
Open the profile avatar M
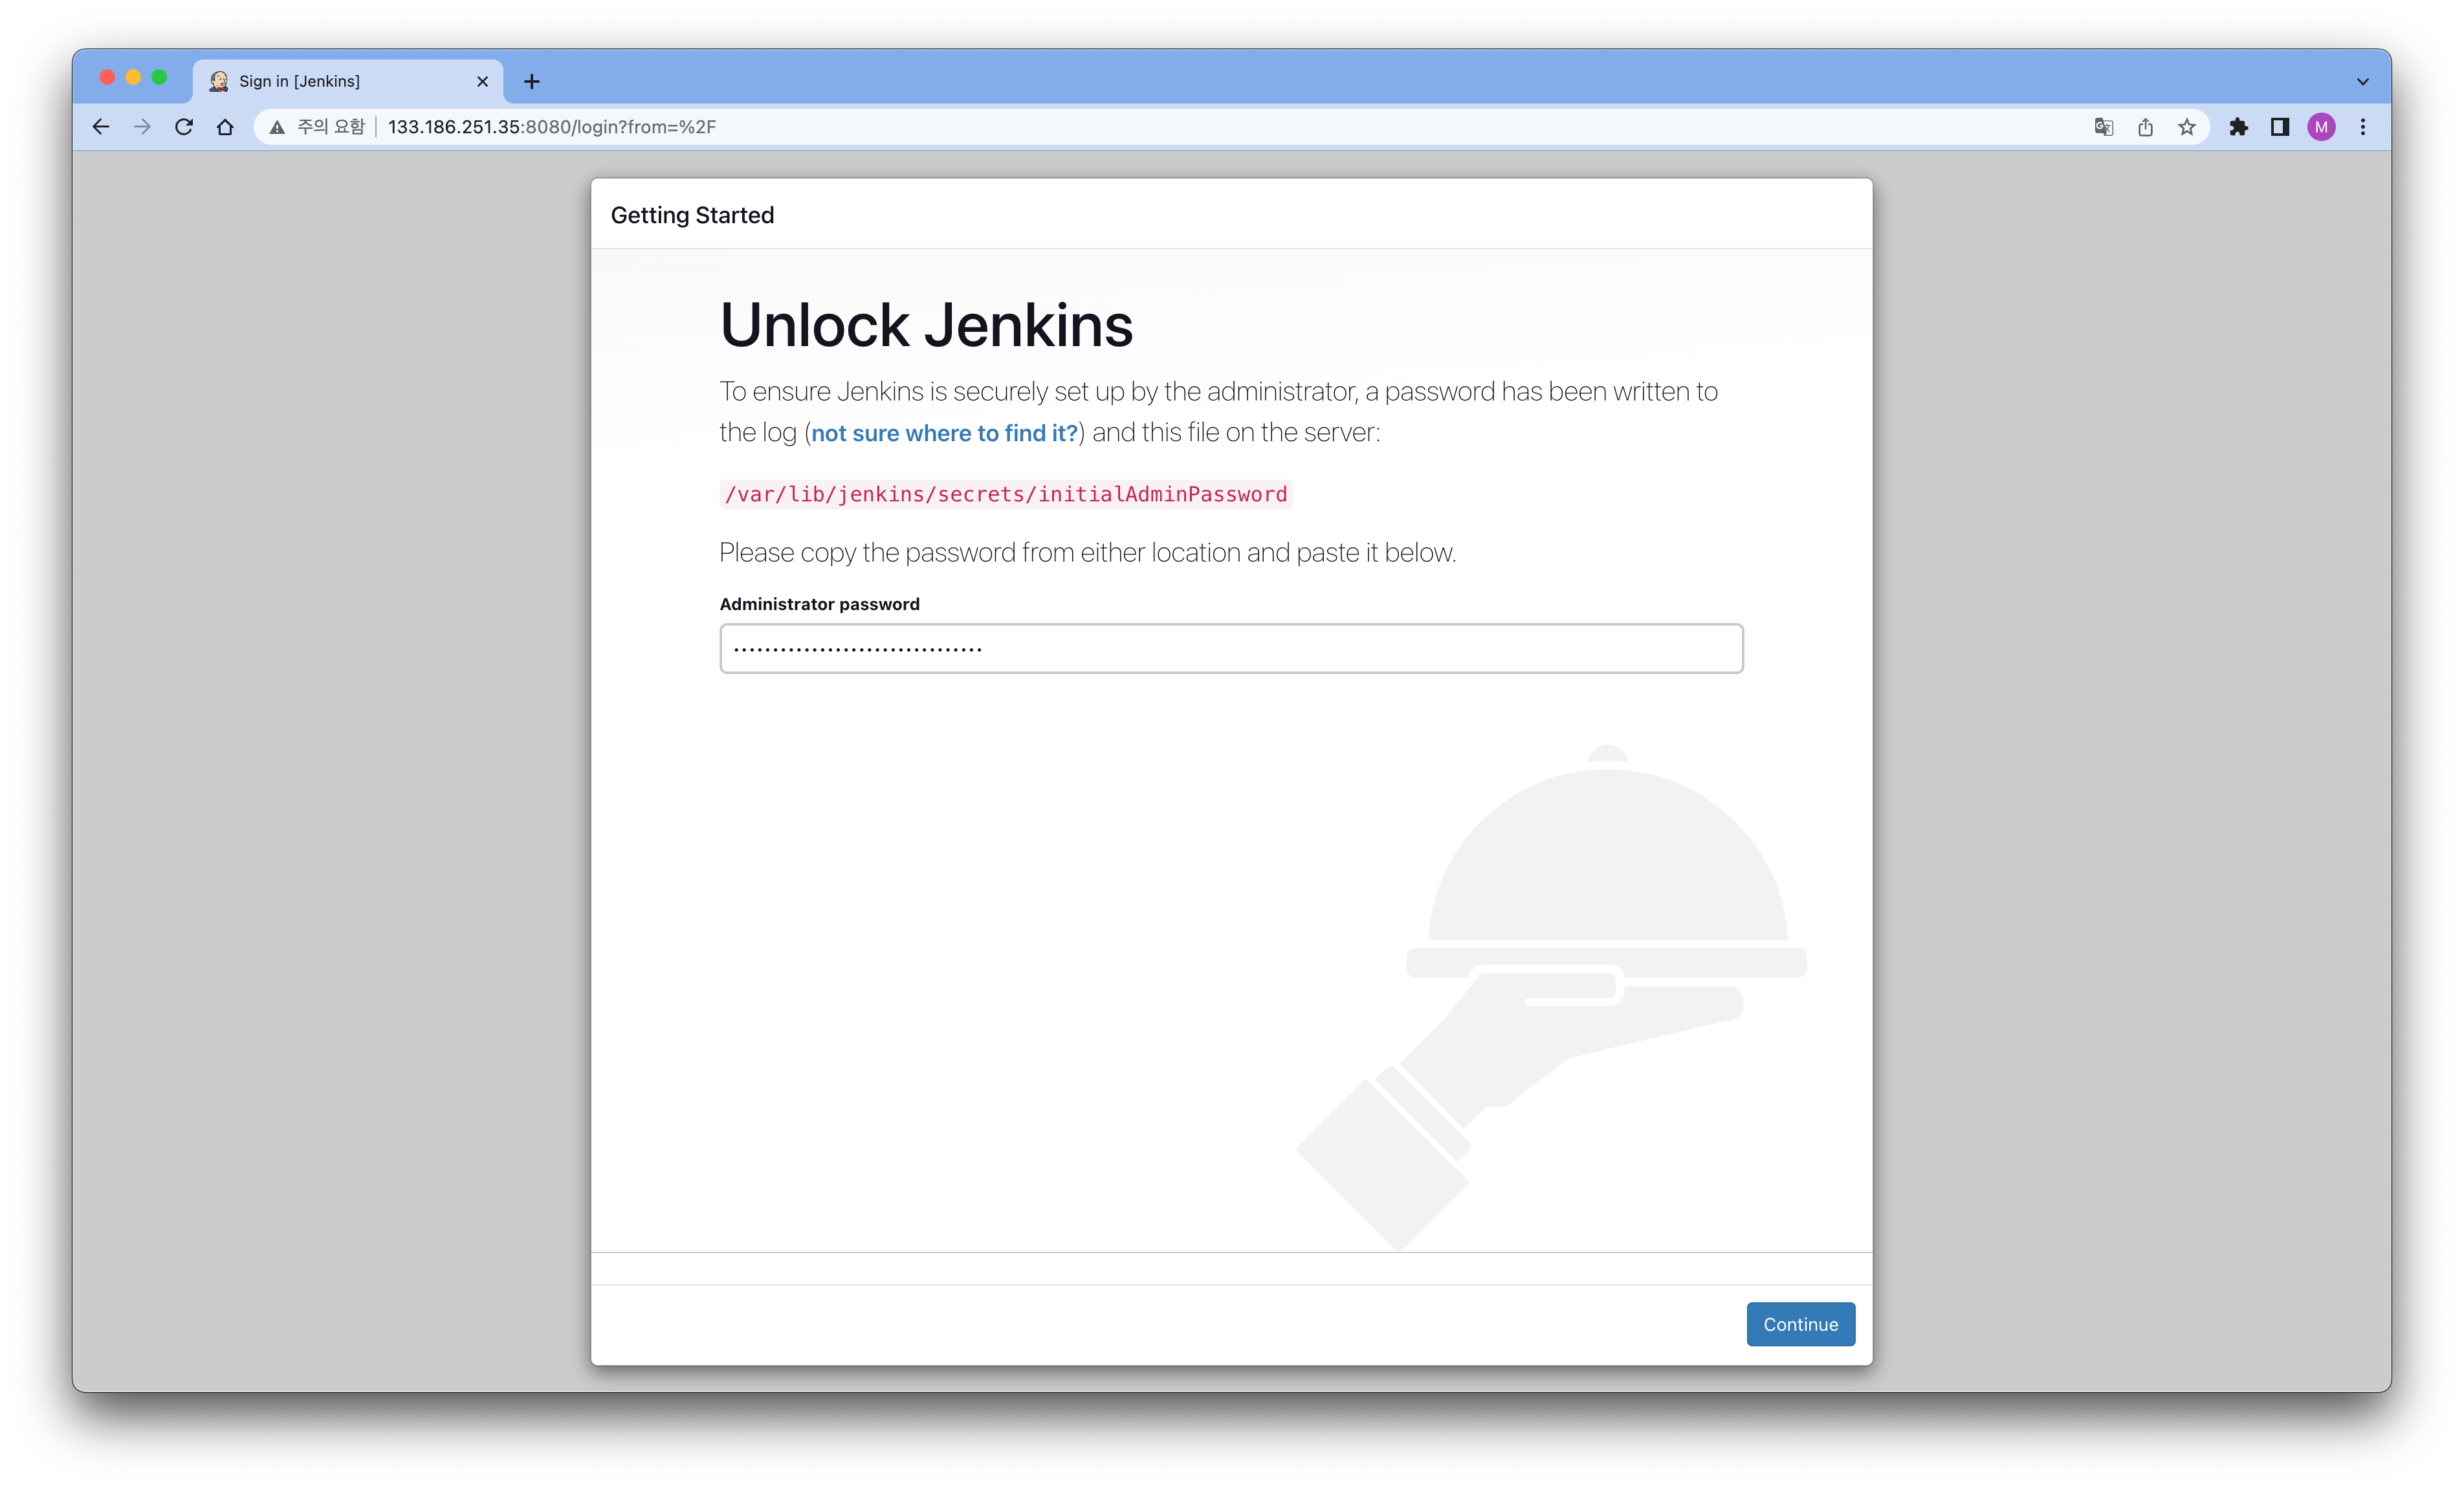2321,127
